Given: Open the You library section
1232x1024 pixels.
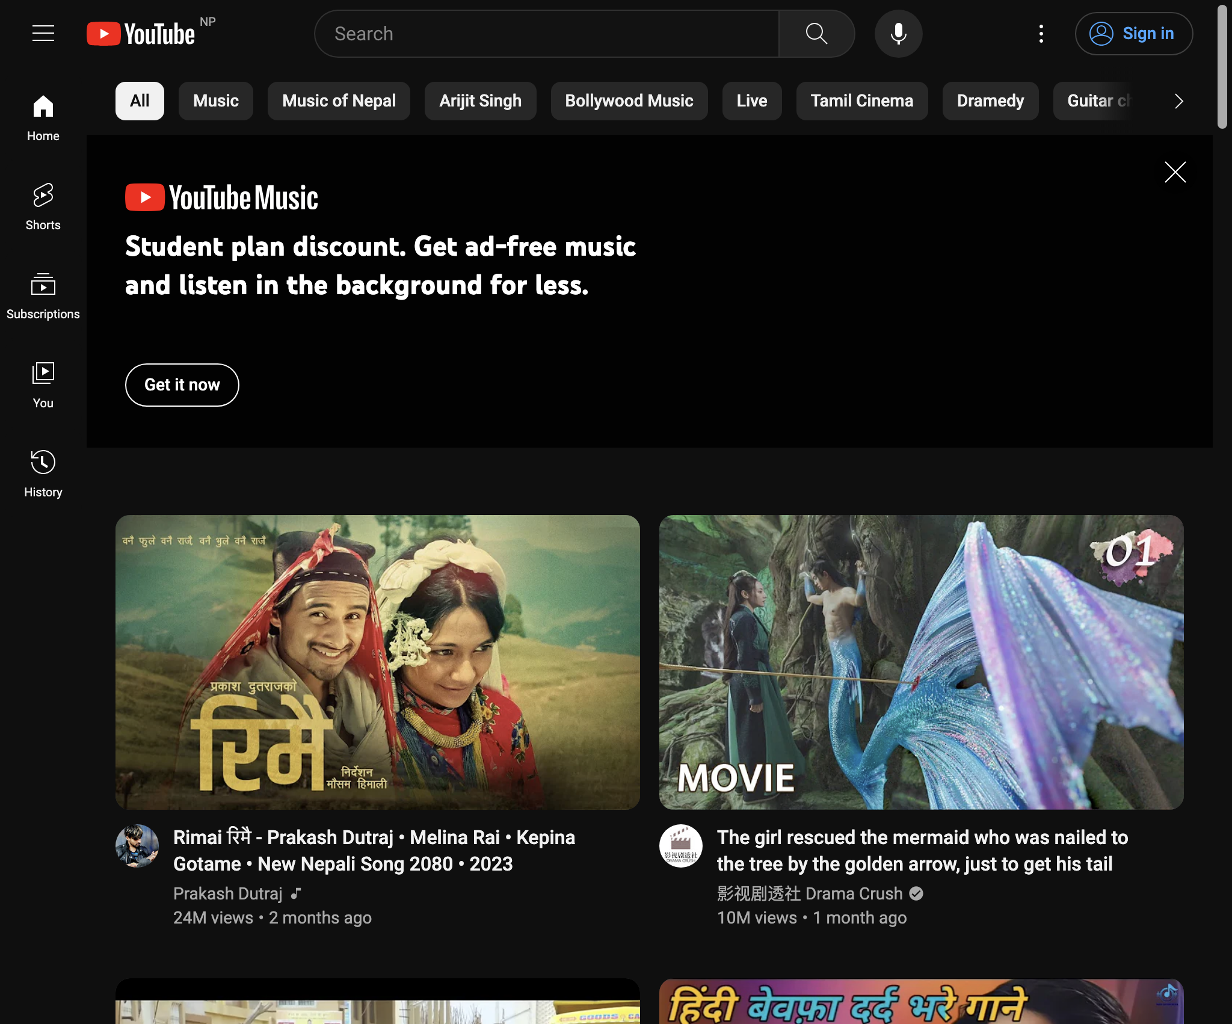Looking at the screenshot, I should point(43,385).
